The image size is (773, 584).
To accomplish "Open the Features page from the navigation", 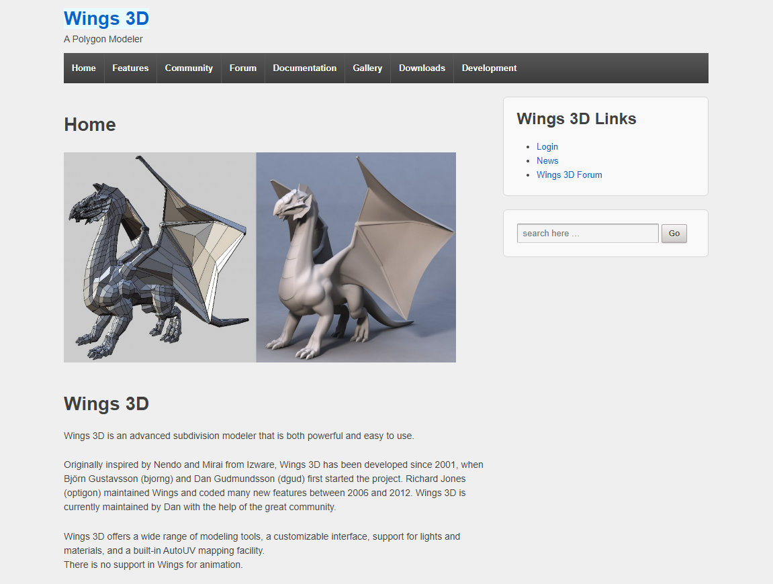I will pyautogui.click(x=130, y=68).
